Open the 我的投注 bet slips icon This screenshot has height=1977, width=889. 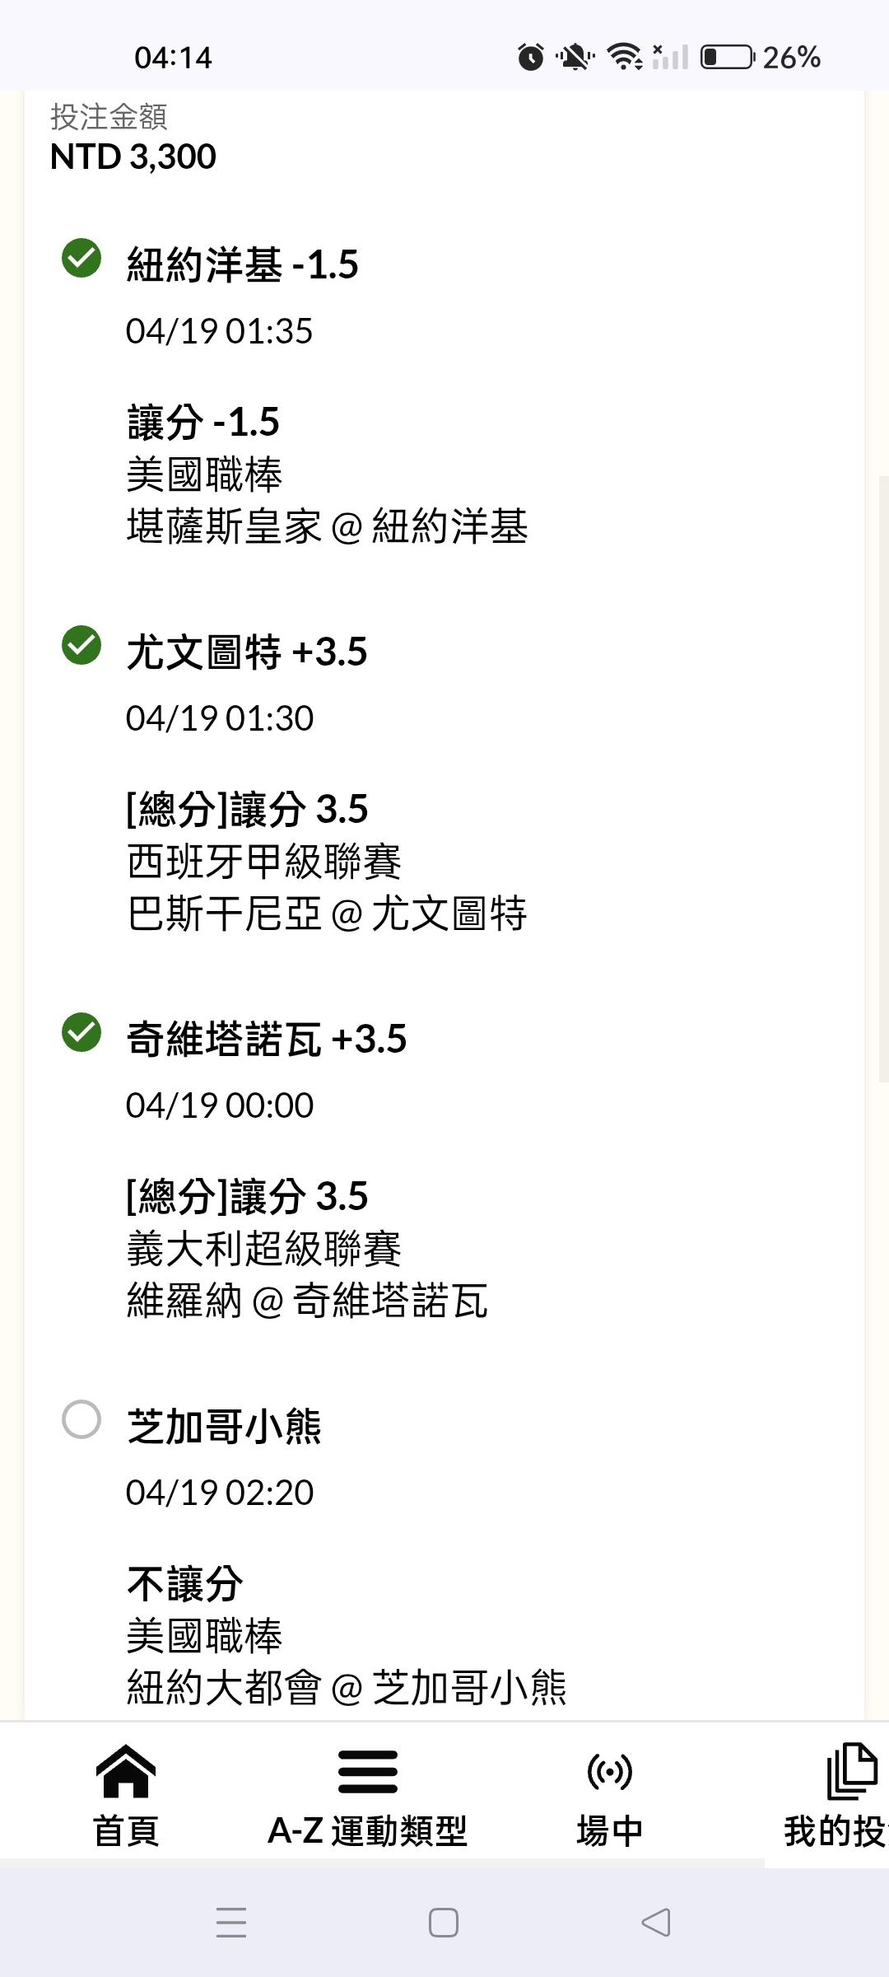coord(851,1771)
